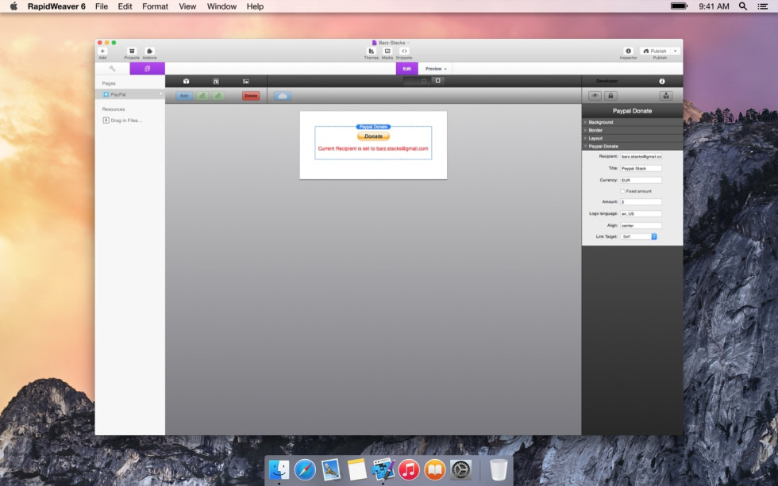Open the image library icon
778x486 pixels.
[x=246, y=81]
